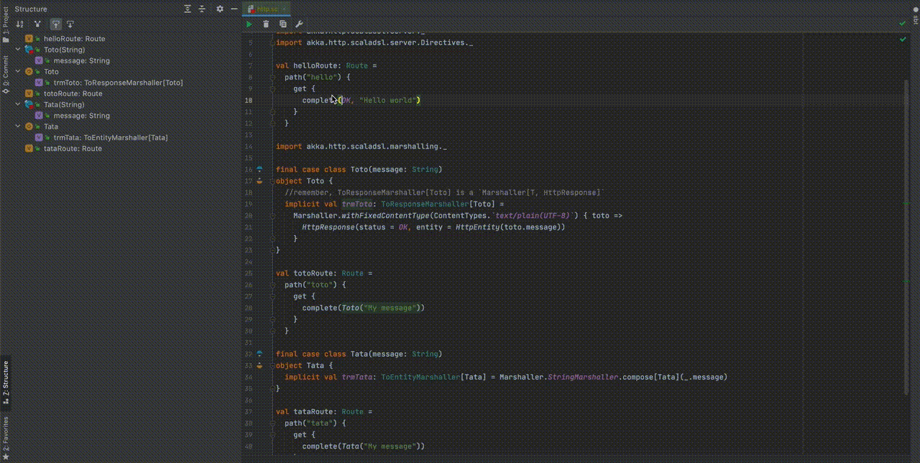Clear worksheet output with trash icon
The height and width of the screenshot is (463, 920).
(x=266, y=24)
